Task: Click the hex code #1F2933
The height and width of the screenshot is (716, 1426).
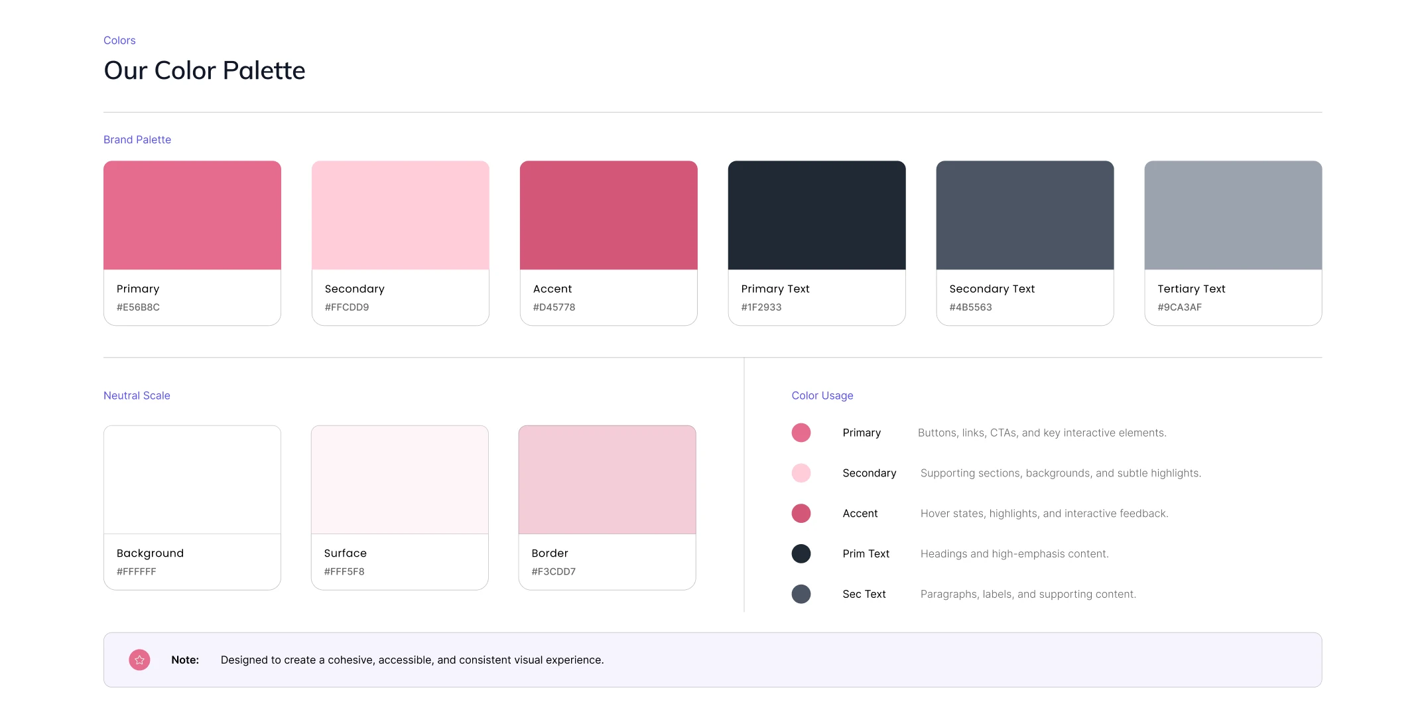Action: (x=761, y=307)
